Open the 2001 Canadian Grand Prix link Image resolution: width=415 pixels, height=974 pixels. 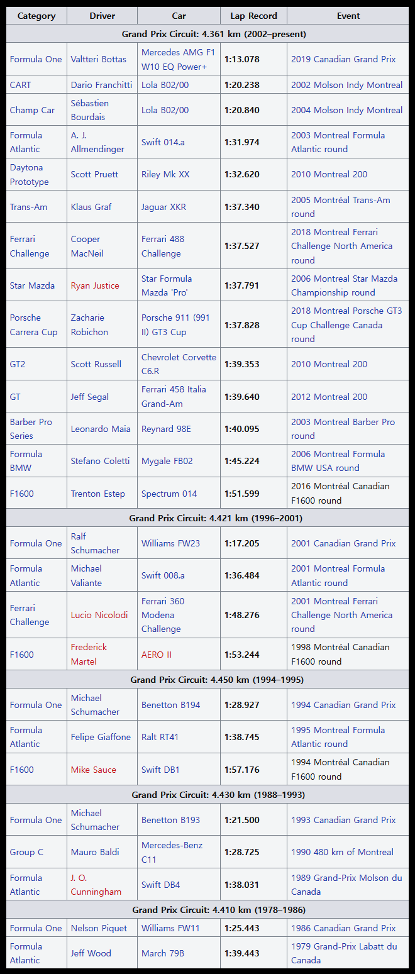pyautogui.click(x=343, y=543)
